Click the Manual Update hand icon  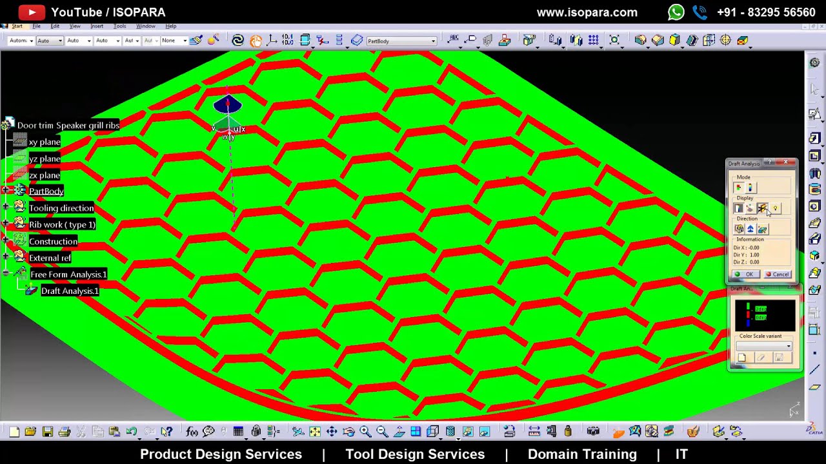coord(256,41)
